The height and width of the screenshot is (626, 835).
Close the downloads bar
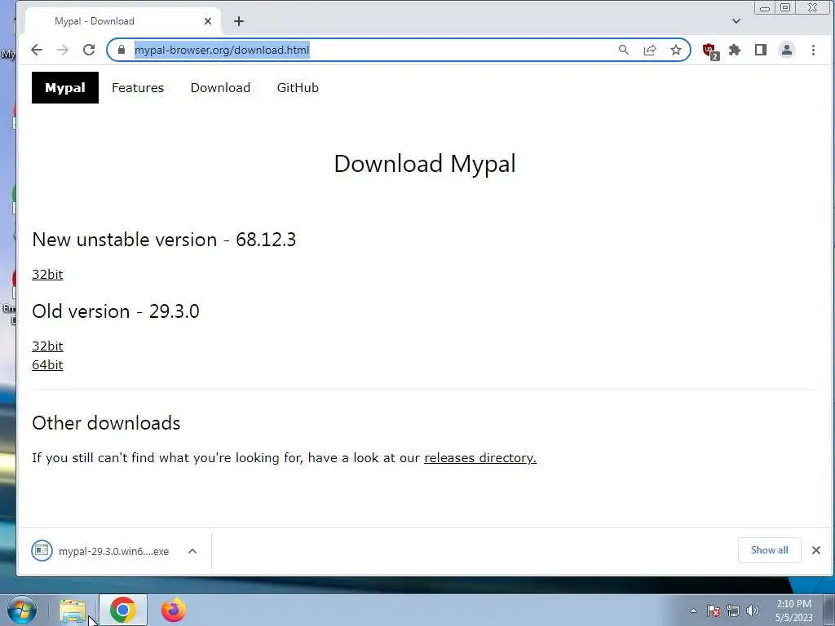coord(815,550)
